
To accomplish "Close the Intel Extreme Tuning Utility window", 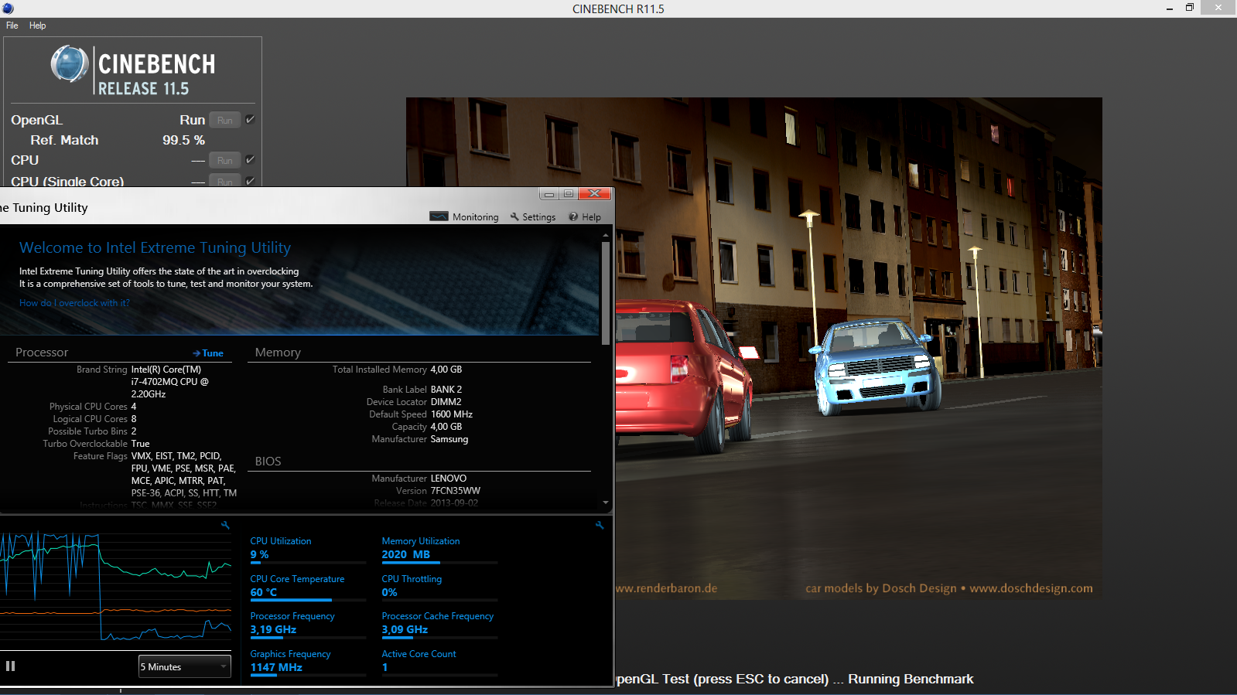I will tap(595, 194).
